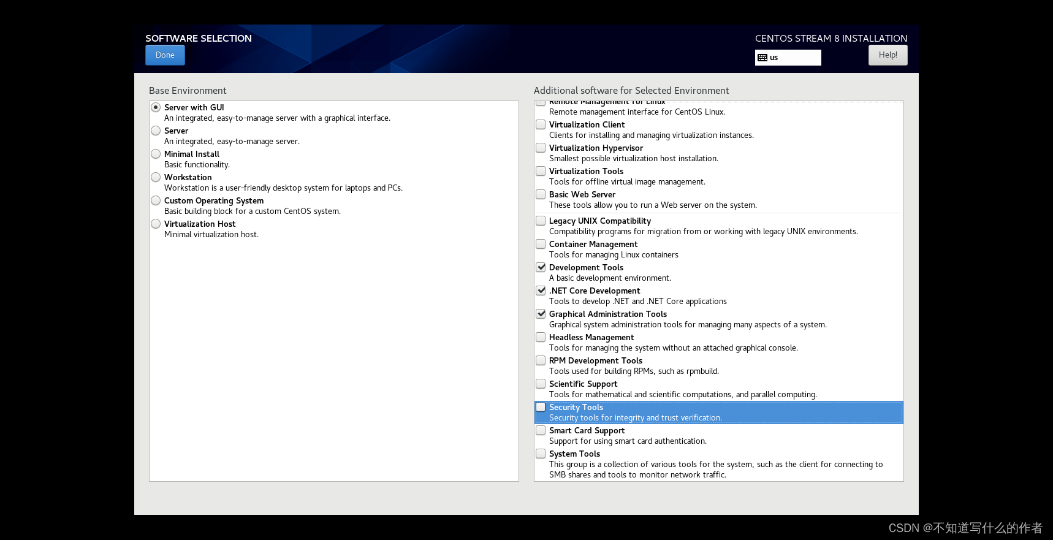The width and height of the screenshot is (1053, 540).
Task: Enable the Basic Web Server checkbox
Action: 541,194
